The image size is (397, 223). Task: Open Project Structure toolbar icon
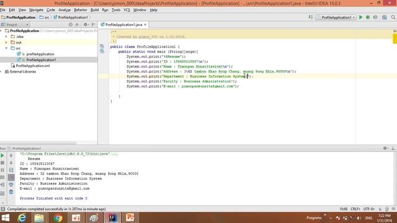click(x=385, y=17)
